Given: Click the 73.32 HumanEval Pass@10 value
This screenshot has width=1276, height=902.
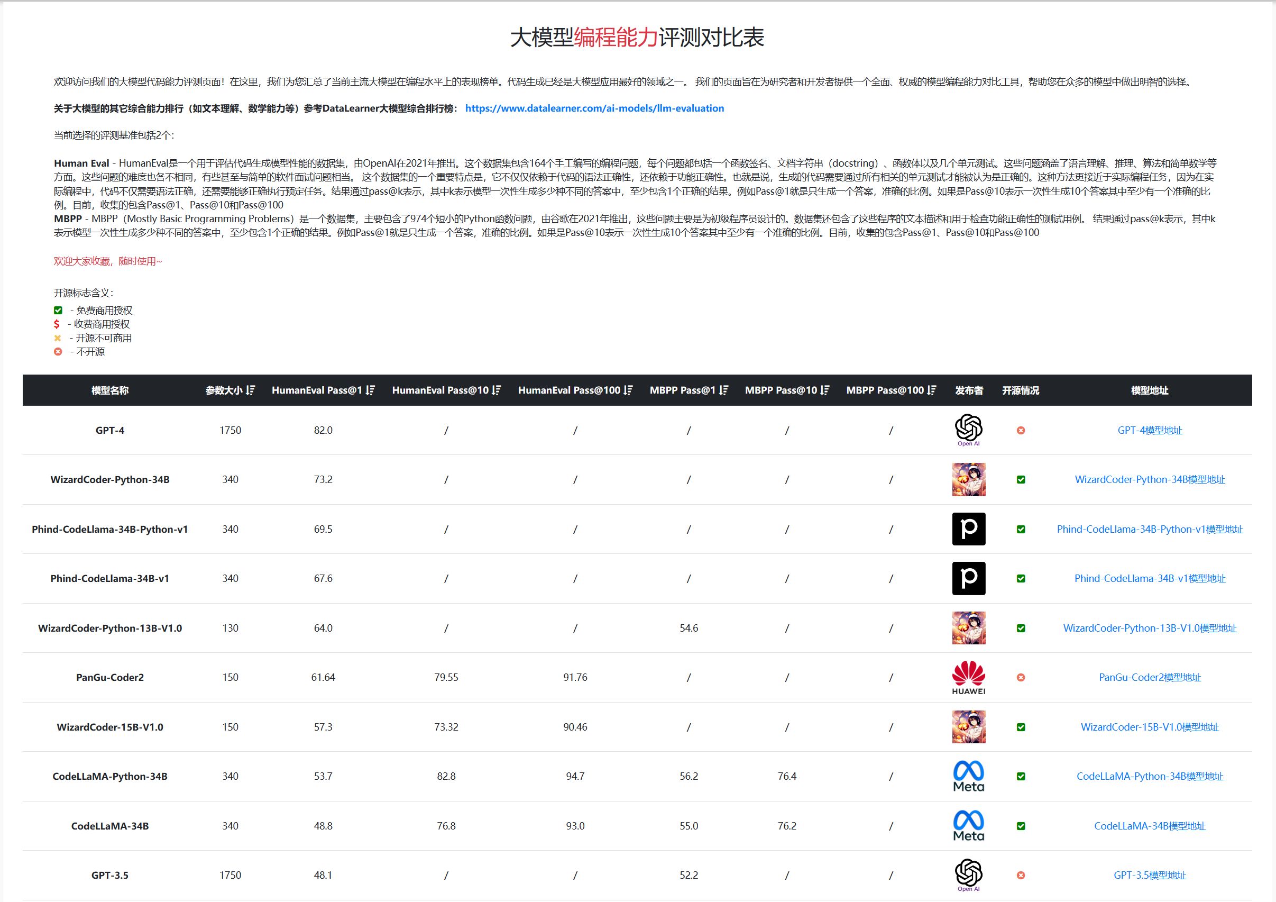Looking at the screenshot, I should pyautogui.click(x=446, y=727).
